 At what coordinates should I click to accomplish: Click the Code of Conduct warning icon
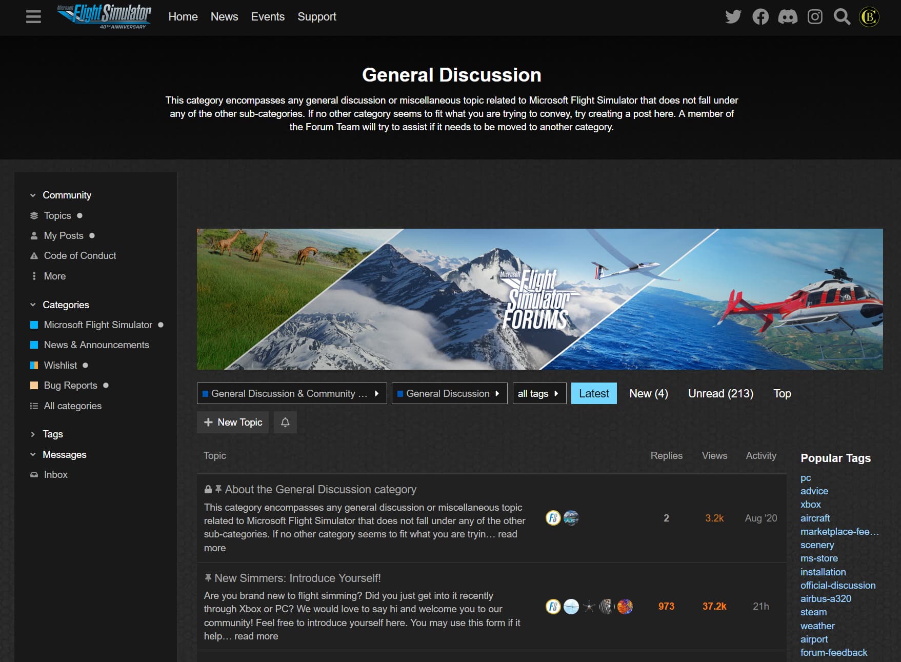pyautogui.click(x=34, y=255)
